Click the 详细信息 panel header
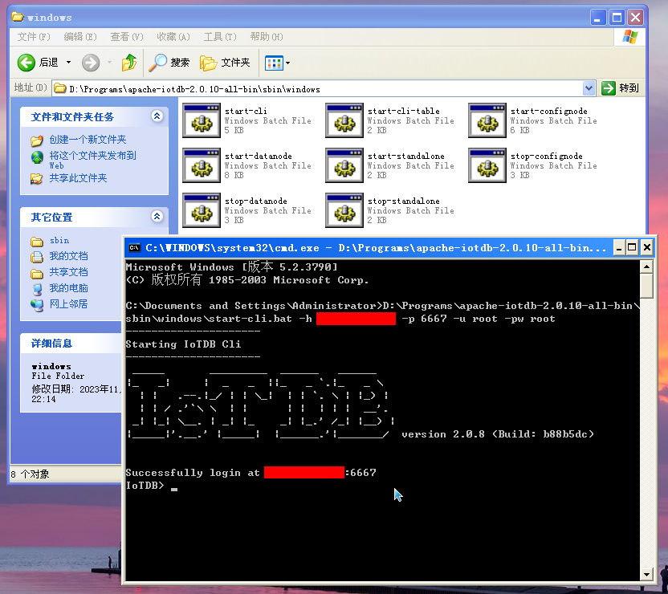The width and height of the screenshot is (668, 594). pyautogui.click(x=71, y=344)
